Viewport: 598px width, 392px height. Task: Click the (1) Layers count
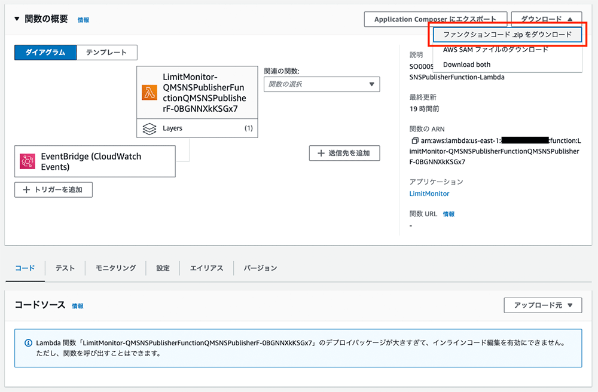point(249,128)
